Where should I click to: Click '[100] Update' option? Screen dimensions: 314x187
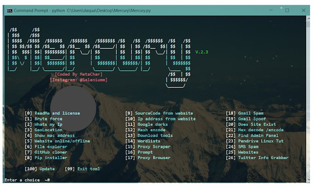point(40,169)
